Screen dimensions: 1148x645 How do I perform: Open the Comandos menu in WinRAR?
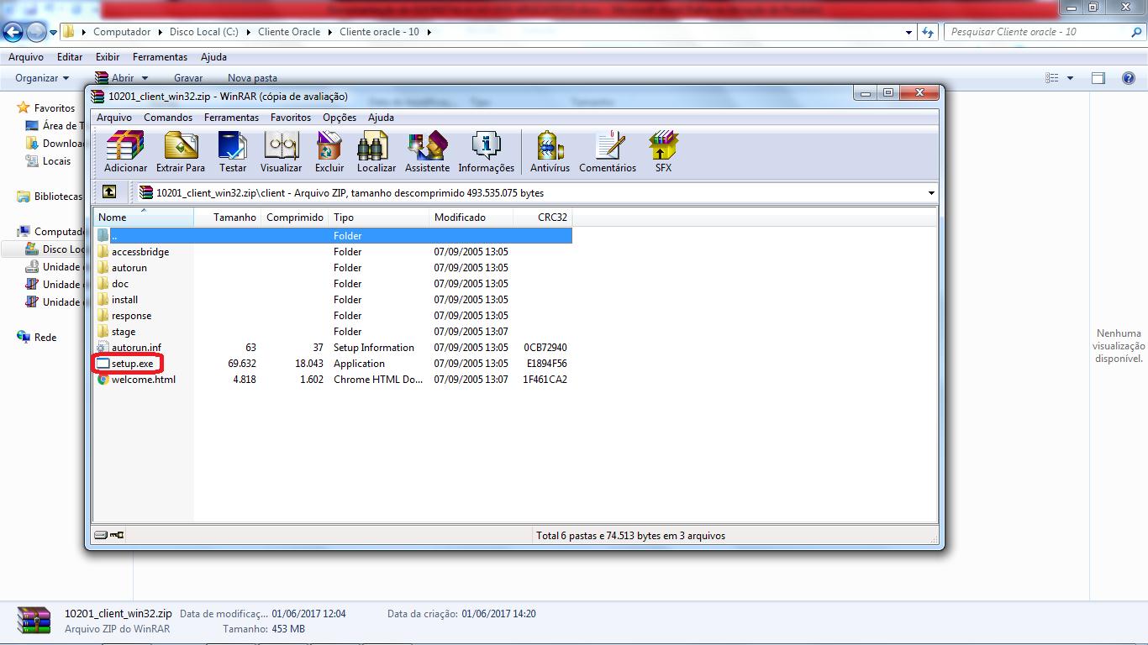(x=168, y=118)
